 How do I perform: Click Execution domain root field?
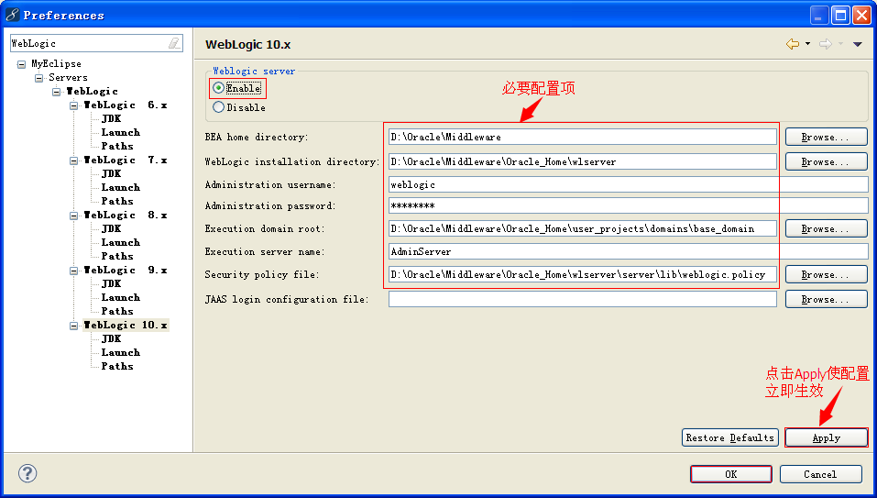(x=582, y=228)
